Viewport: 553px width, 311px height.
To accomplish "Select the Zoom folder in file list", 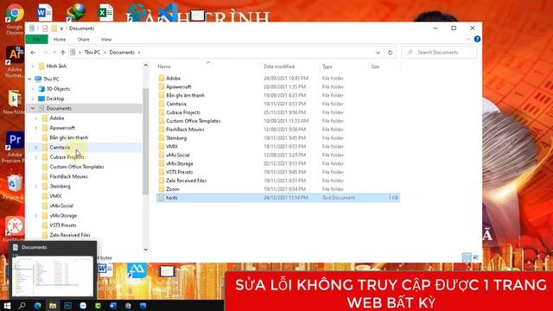I will [x=173, y=189].
